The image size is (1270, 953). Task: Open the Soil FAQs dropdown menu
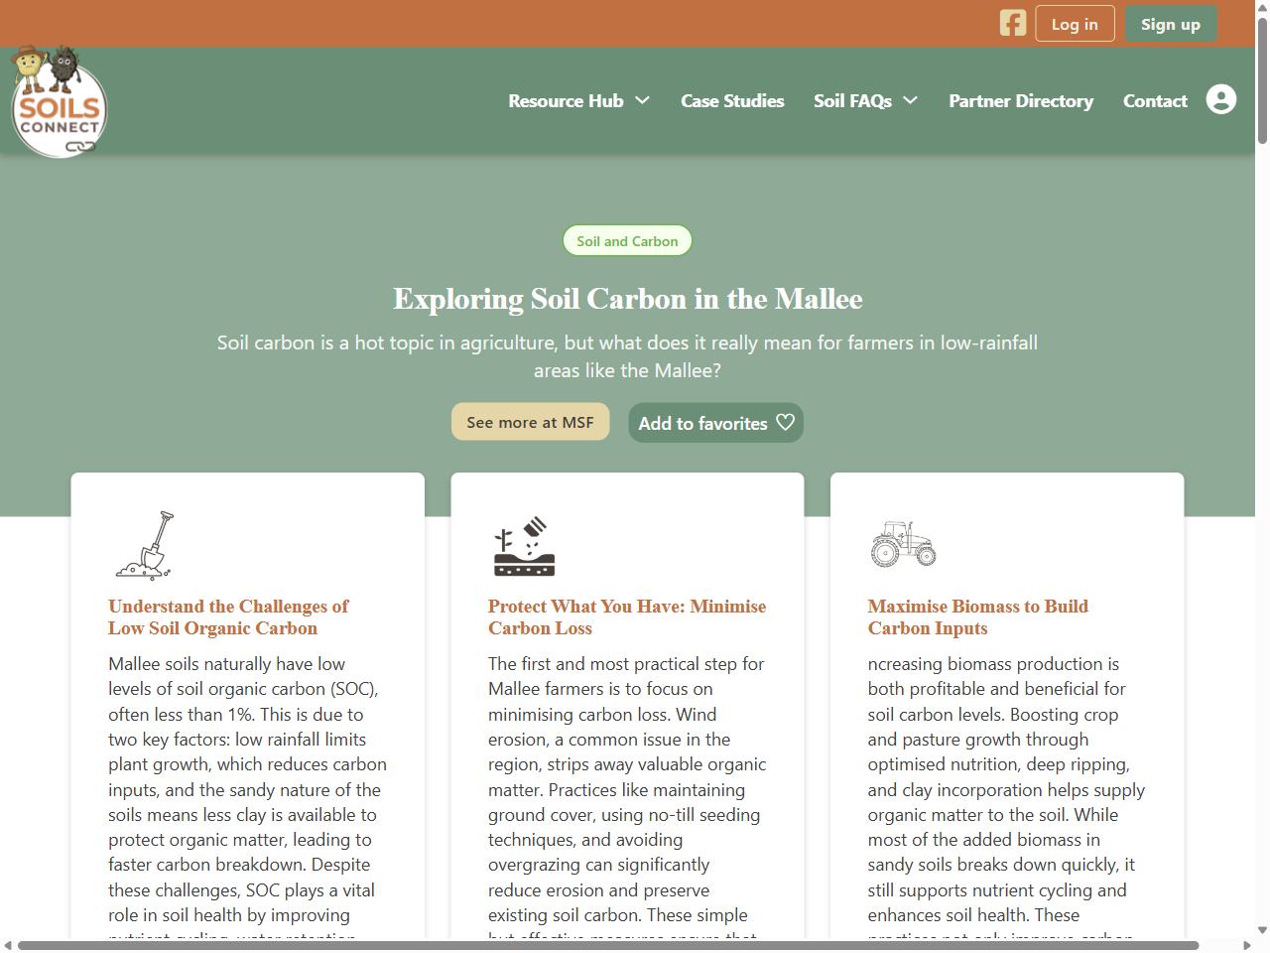click(x=865, y=100)
